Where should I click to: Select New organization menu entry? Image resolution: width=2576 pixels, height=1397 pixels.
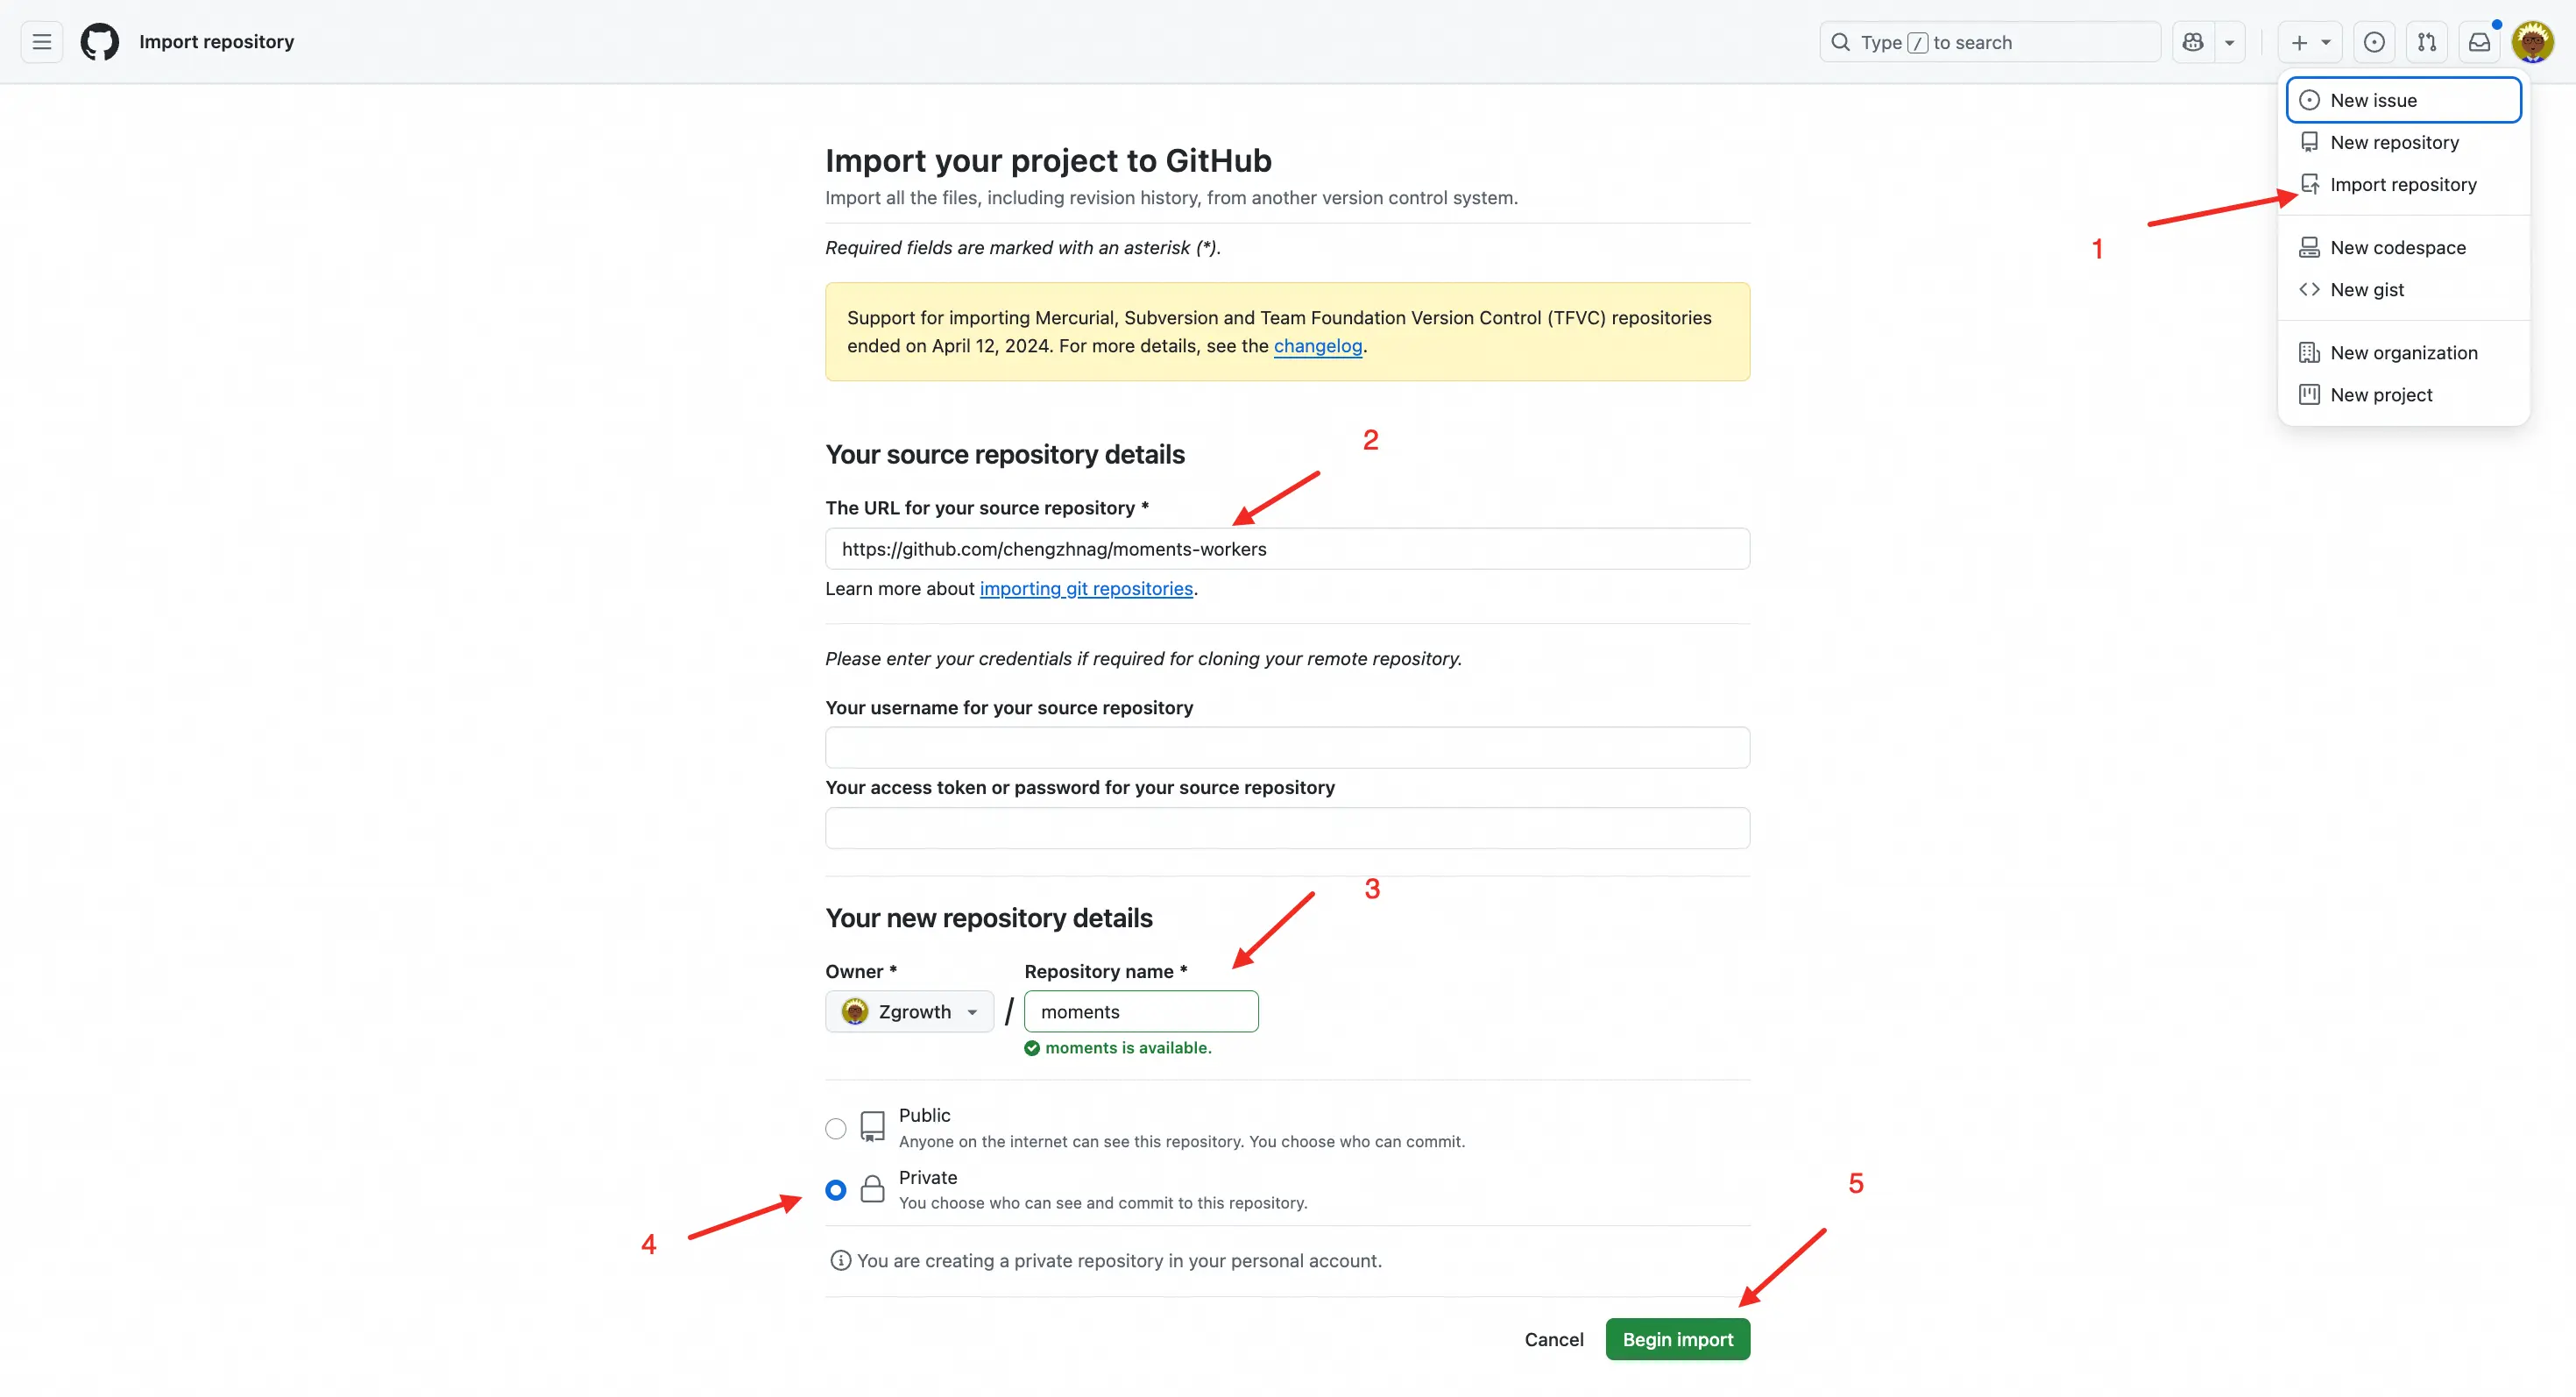tap(2403, 352)
